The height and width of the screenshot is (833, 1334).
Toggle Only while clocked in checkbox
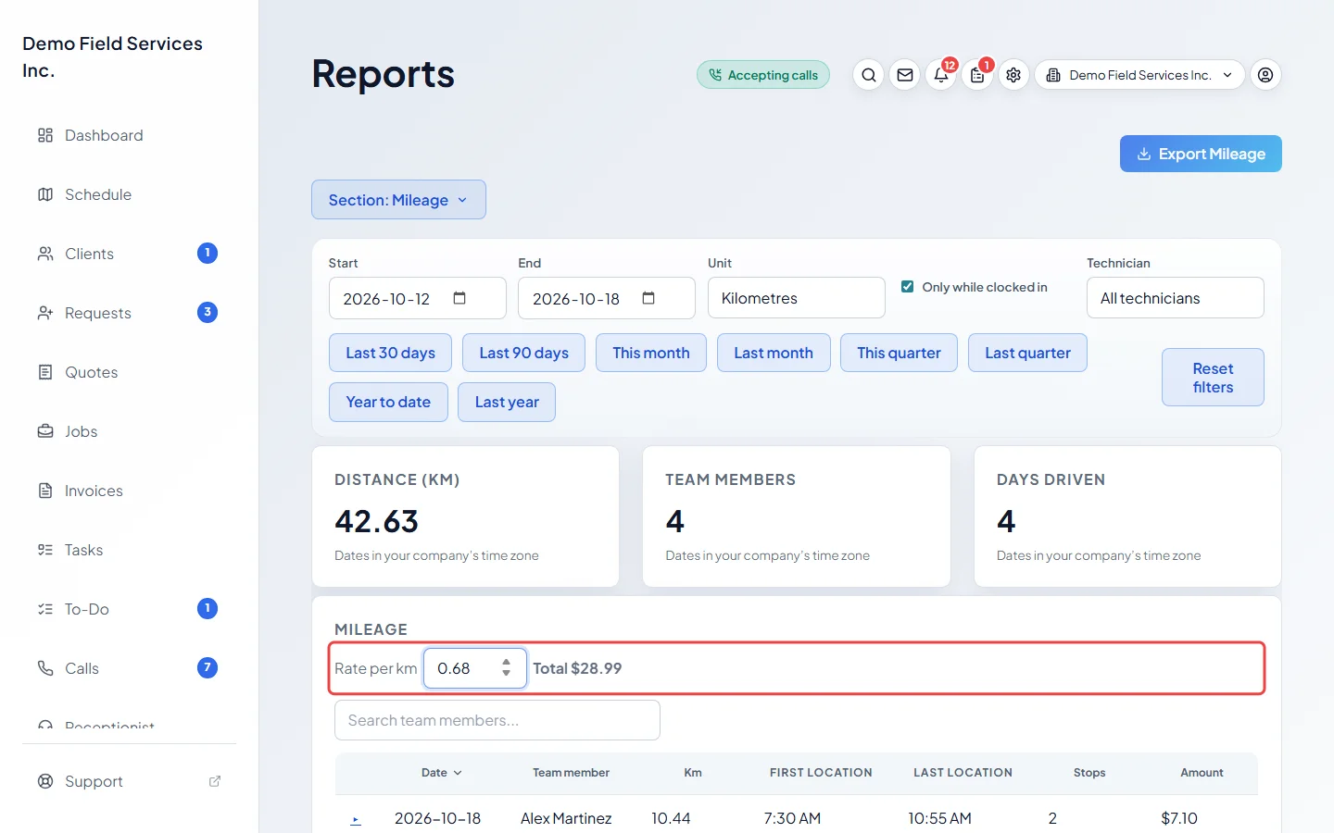[x=908, y=287]
